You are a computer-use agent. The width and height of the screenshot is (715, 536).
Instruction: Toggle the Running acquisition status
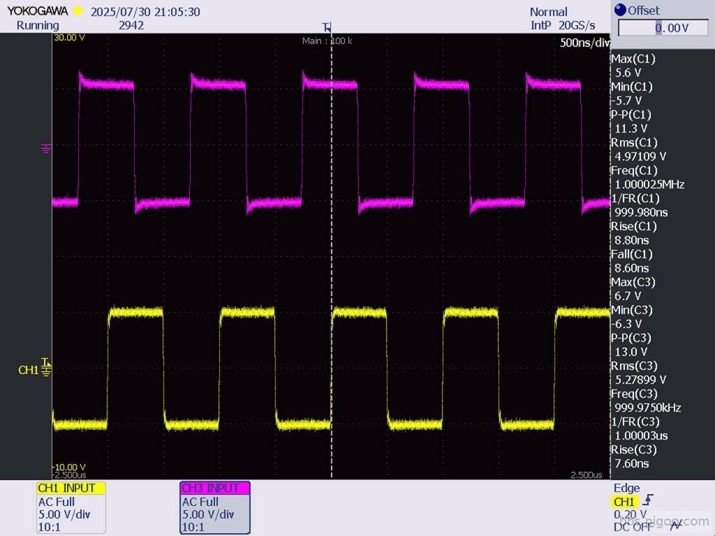36,25
